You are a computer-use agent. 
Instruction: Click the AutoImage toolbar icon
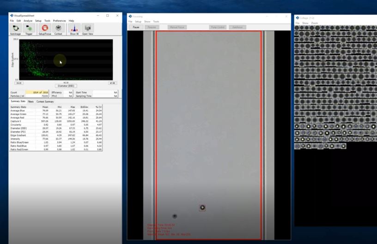(x=16, y=28)
